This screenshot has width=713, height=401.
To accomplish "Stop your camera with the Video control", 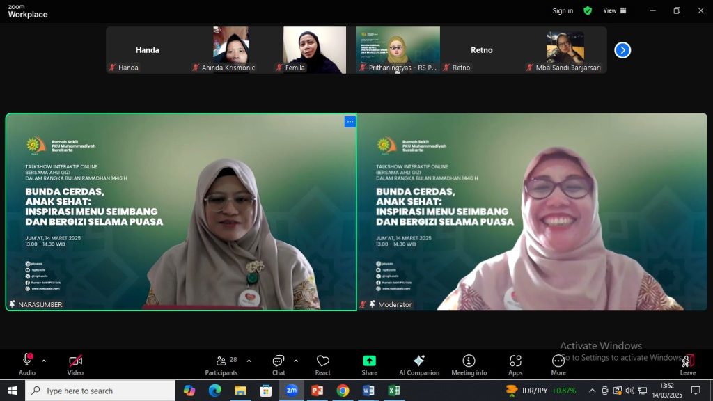I will coord(75,361).
